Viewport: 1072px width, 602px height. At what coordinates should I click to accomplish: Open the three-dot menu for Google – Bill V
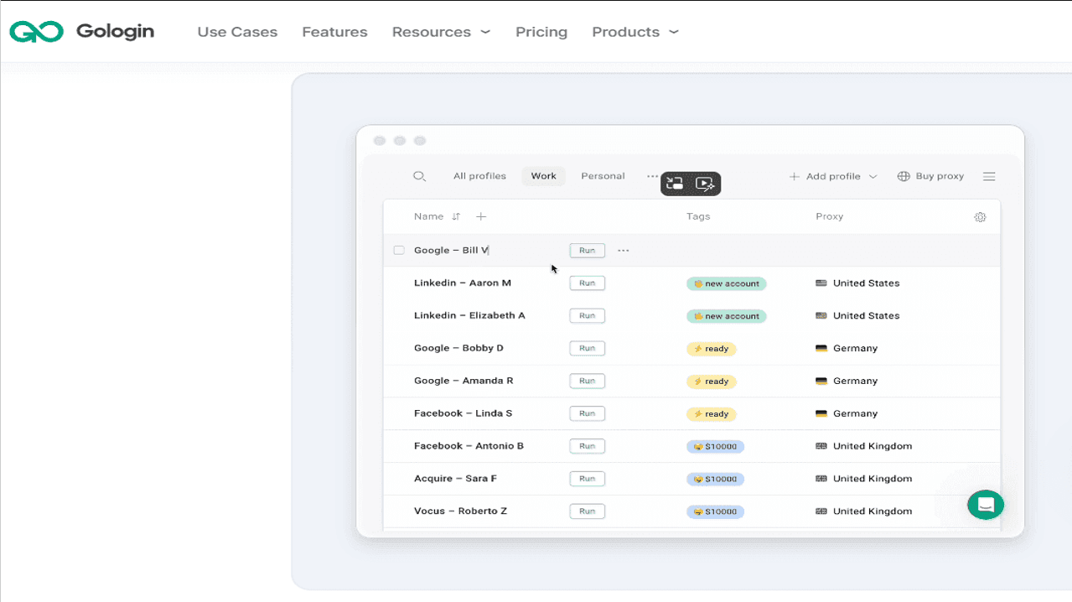click(x=623, y=251)
